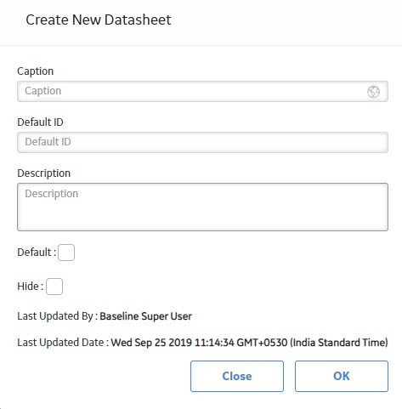Click the OK button to create the datasheet
The width and height of the screenshot is (402, 409).
342,376
